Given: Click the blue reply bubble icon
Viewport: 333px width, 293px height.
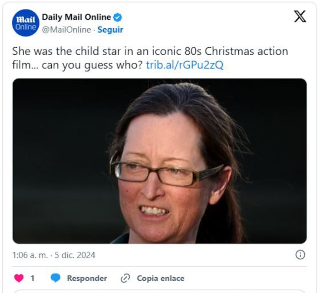Looking at the screenshot, I should click(x=55, y=278).
